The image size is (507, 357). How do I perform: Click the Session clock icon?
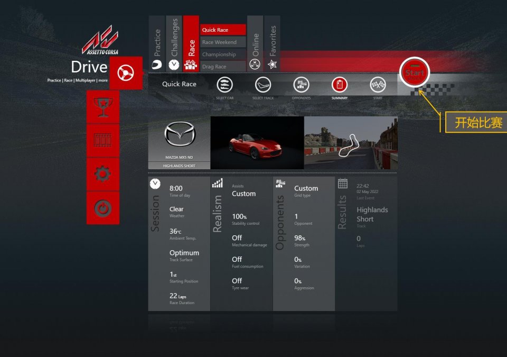pos(155,184)
